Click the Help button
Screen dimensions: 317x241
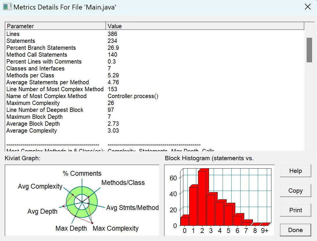[295, 171]
